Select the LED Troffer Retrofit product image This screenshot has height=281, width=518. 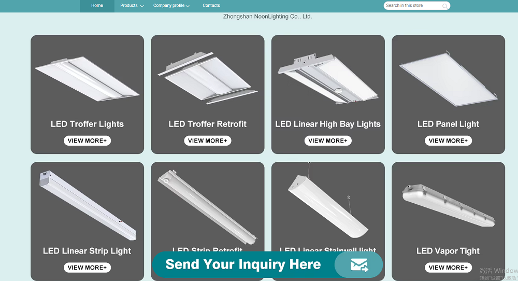[208, 78]
